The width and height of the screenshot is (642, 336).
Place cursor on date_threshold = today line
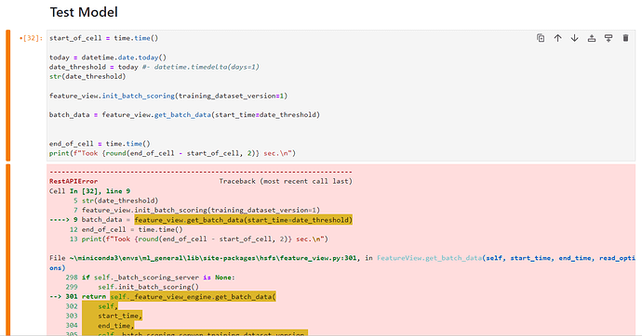[x=154, y=67]
